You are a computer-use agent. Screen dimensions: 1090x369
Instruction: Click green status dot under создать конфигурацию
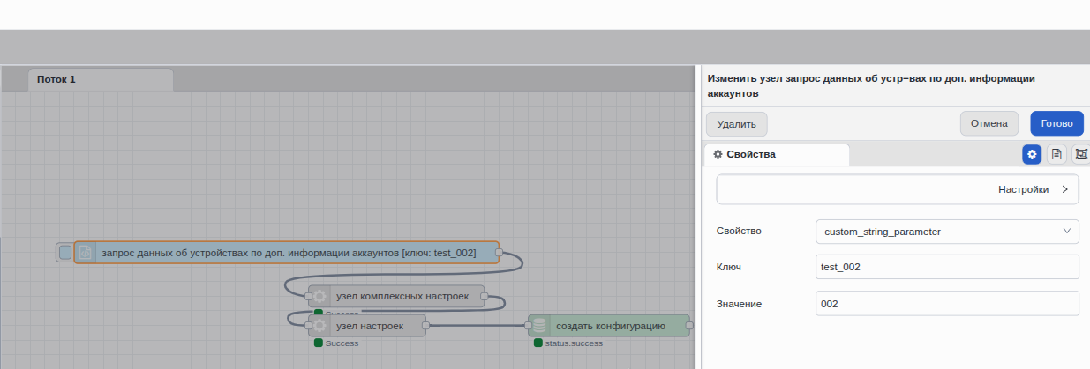pos(538,343)
